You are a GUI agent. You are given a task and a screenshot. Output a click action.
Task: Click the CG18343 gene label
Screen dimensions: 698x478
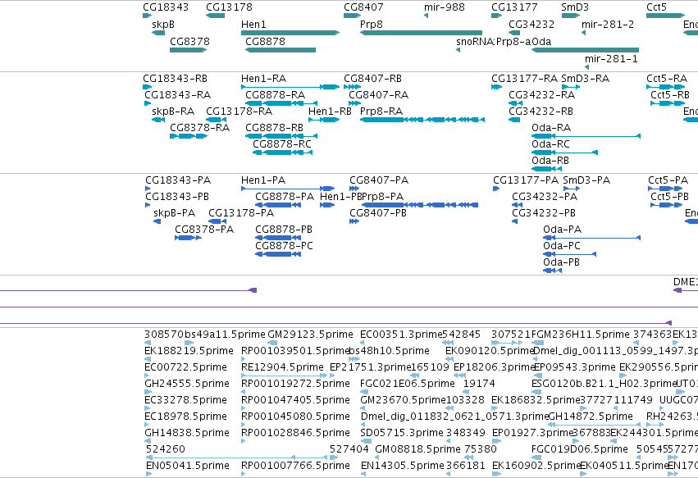tap(166, 7)
